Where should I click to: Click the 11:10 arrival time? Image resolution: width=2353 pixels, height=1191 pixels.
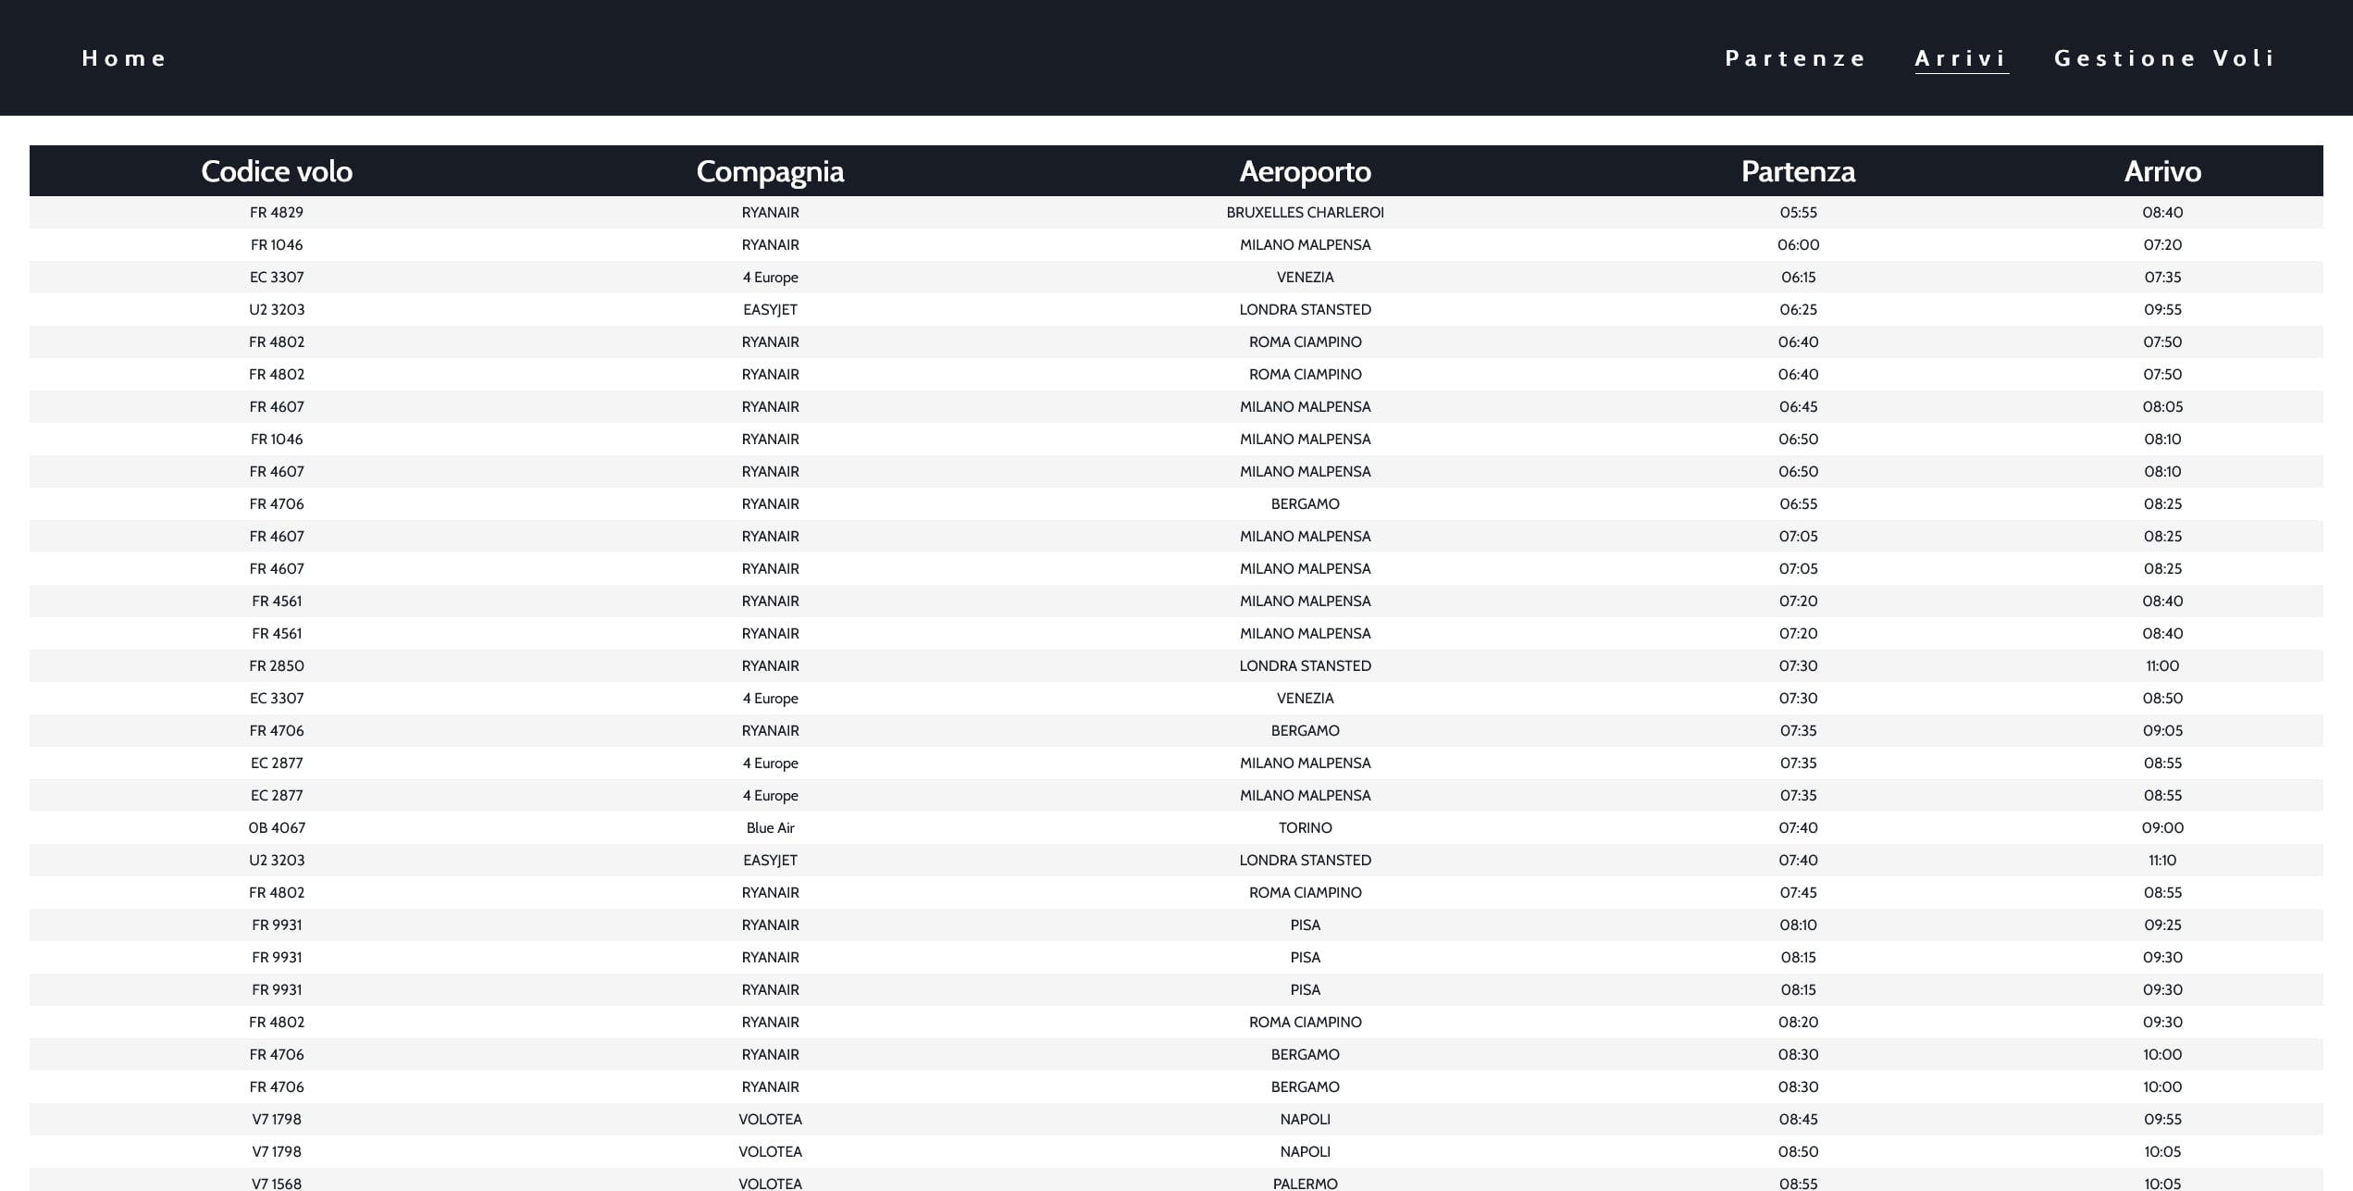[2162, 860]
